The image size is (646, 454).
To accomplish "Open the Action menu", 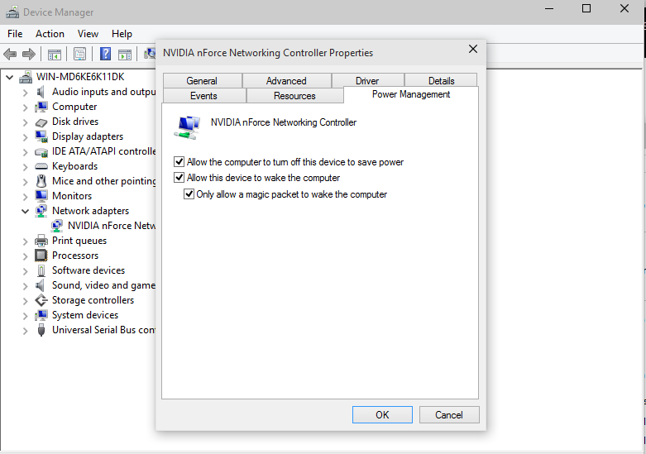I will [x=50, y=34].
